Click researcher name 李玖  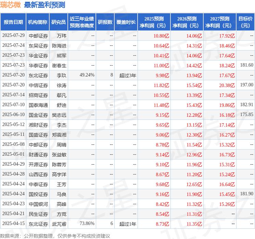click(x=62, y=75)
